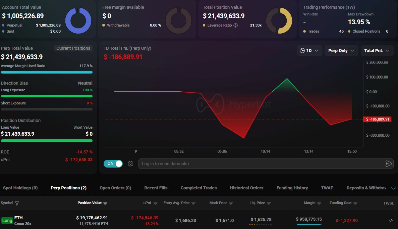Viewport: 398px width, 229px height.
Task: Click the Long badge on ETH row
Action: (7, 221)
